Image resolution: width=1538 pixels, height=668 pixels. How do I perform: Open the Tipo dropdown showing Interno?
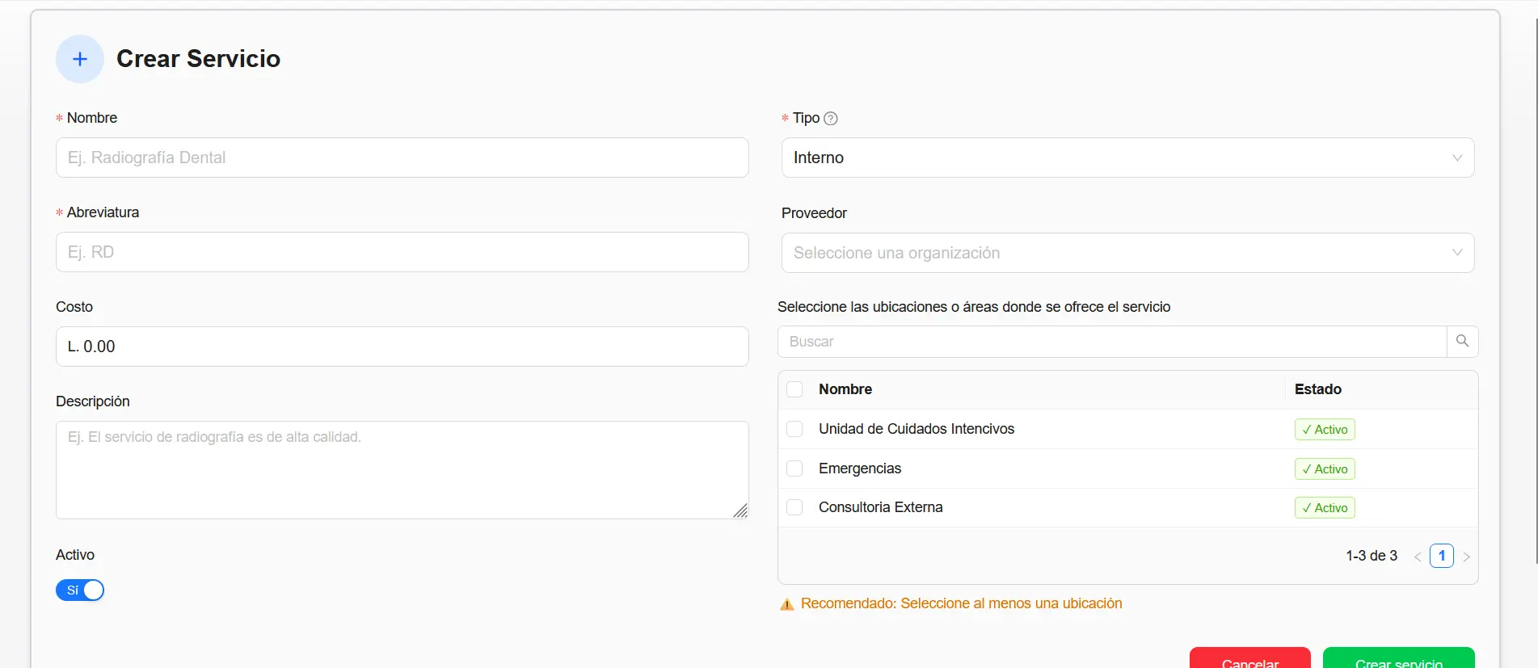[1127, 158]
